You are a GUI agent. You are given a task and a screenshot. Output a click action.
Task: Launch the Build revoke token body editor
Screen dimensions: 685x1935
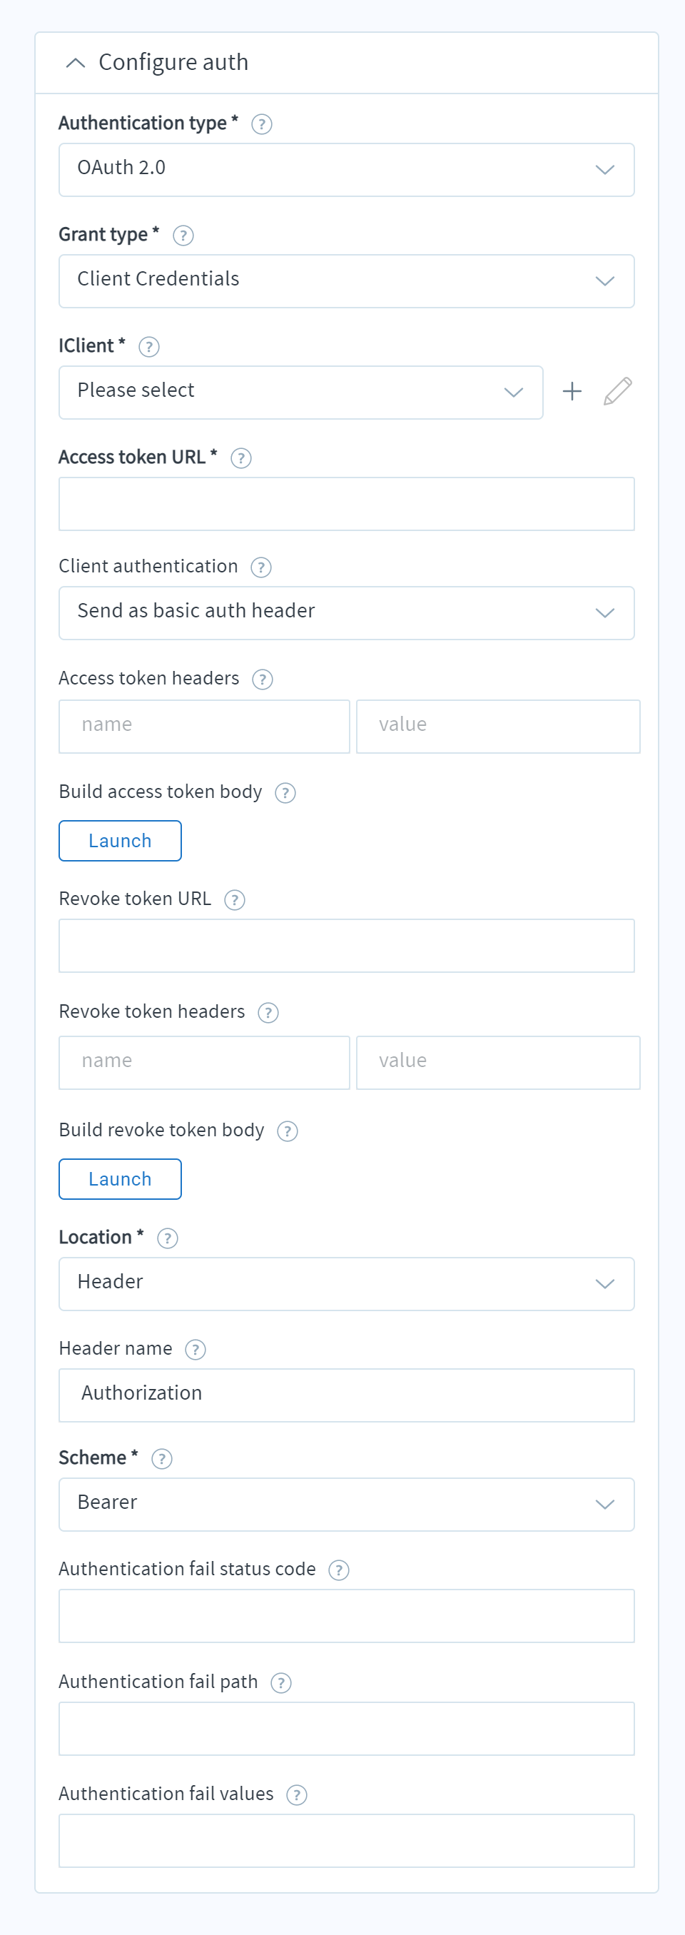[120, 1178]
